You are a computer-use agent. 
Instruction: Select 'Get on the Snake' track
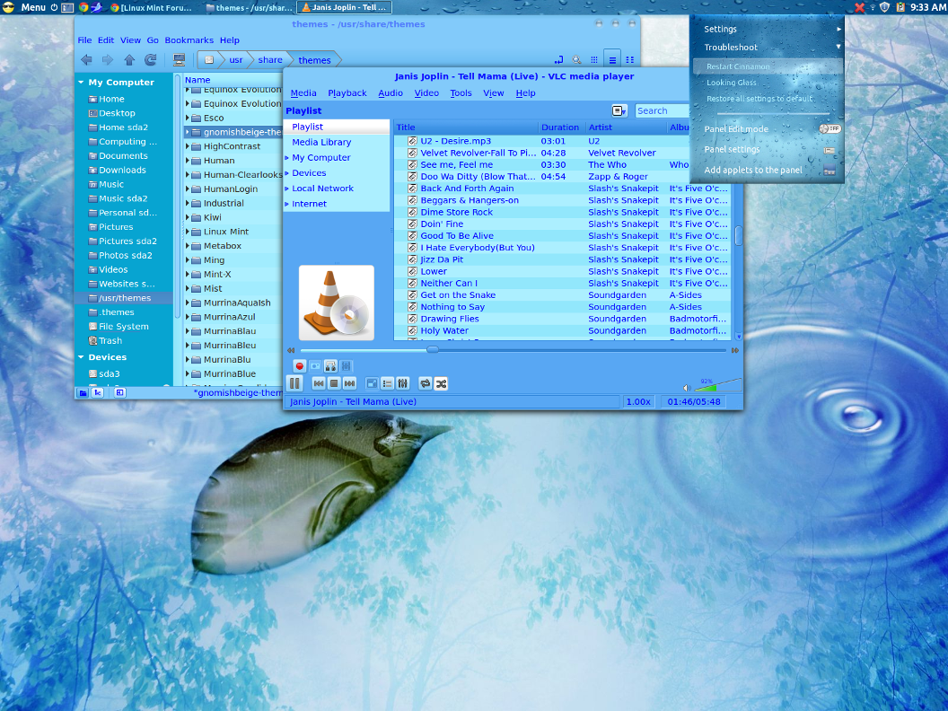click(458, 295)
